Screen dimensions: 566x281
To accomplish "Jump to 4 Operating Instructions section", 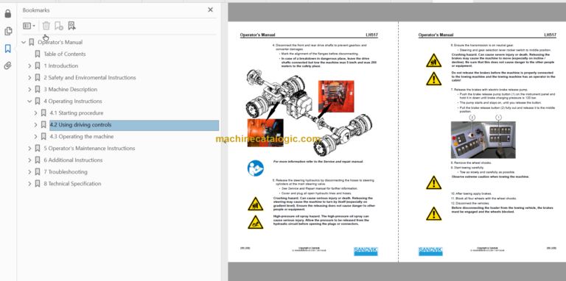I will (73, 102).
